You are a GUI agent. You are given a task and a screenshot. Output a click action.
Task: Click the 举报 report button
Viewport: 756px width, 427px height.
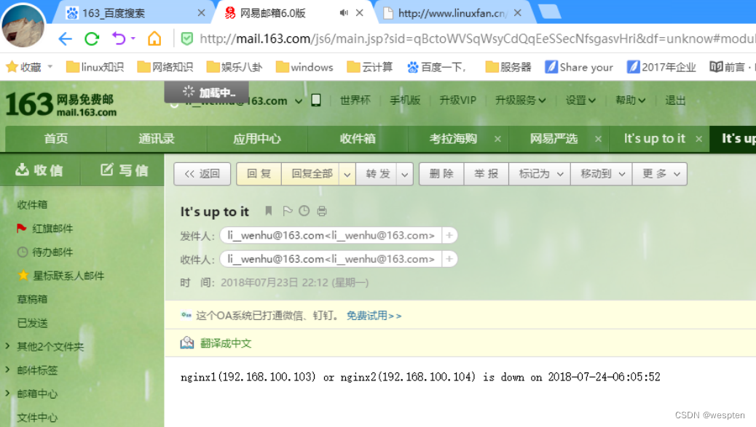pos(486,174)
